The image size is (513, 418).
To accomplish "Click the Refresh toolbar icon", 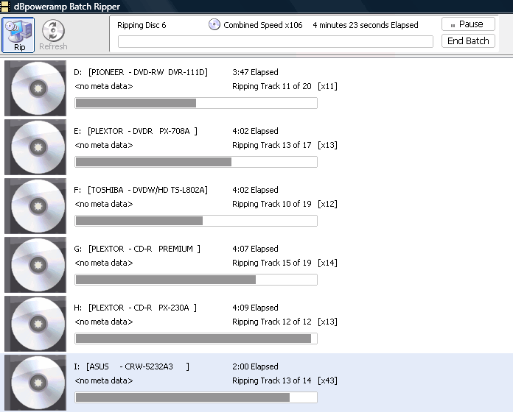I will [53, 35].
